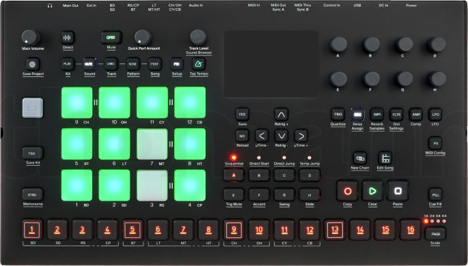Toggle FIX Setup button

(177, 64)
